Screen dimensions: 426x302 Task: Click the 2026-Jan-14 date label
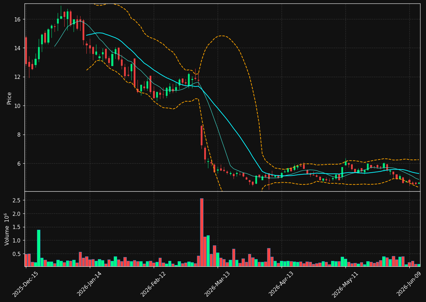point(89,284)
